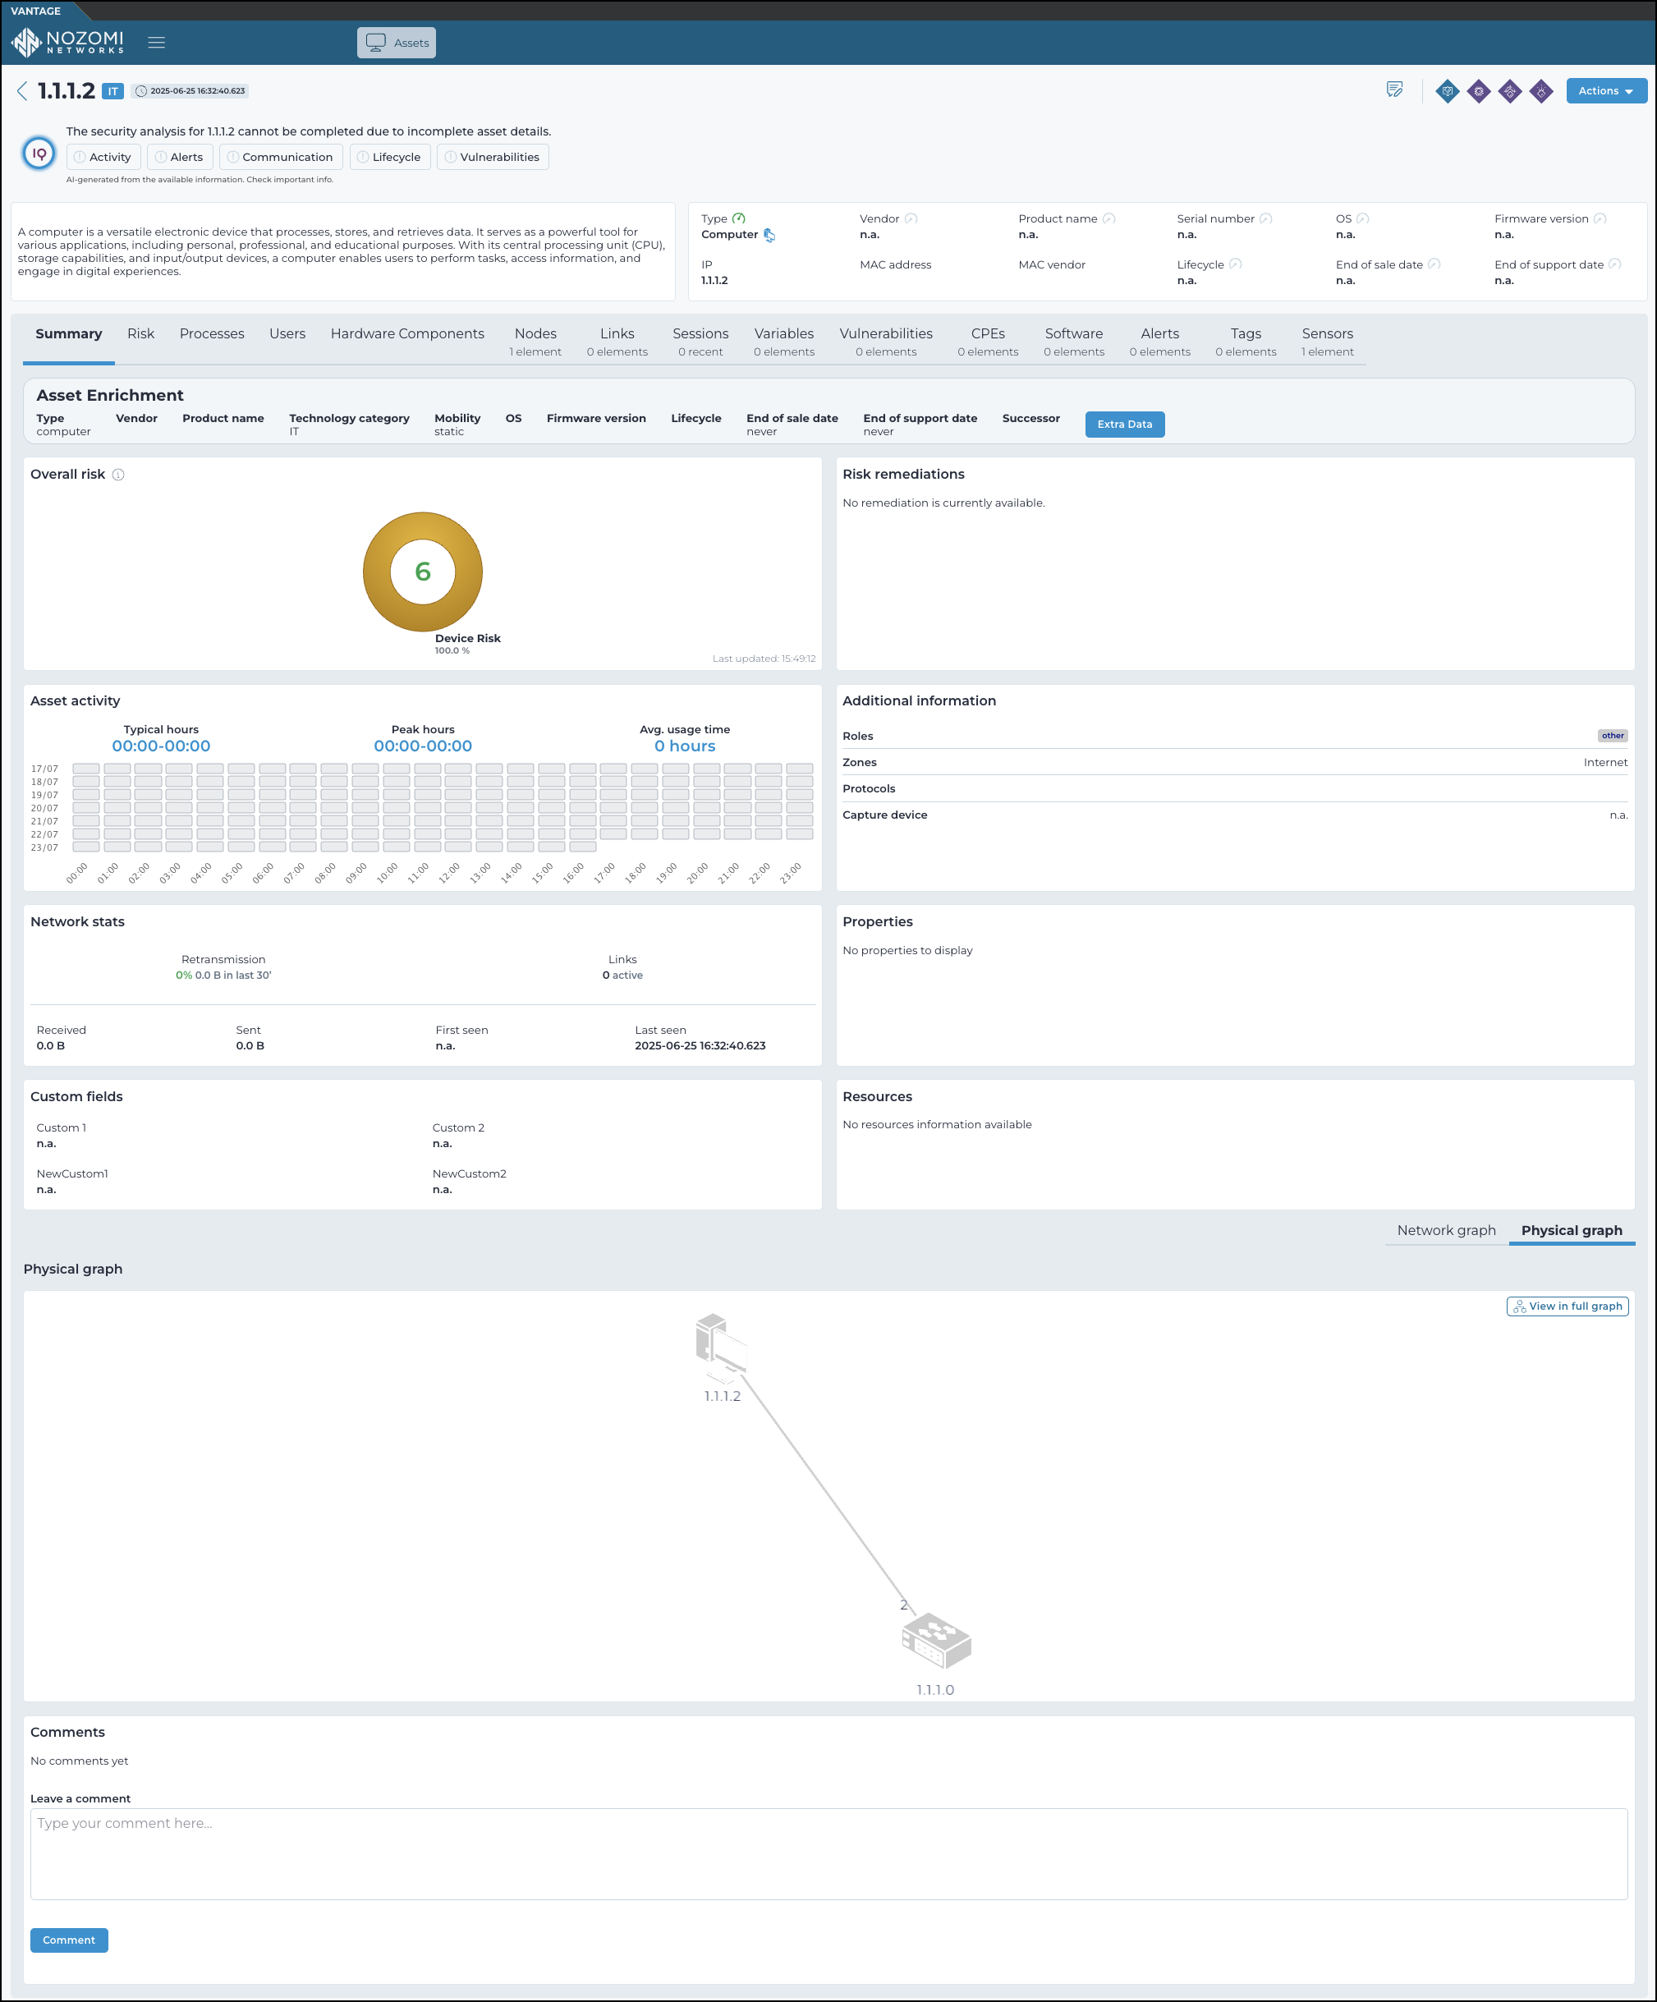
Task: Open the CPEs tab
Action: [988, 342]
